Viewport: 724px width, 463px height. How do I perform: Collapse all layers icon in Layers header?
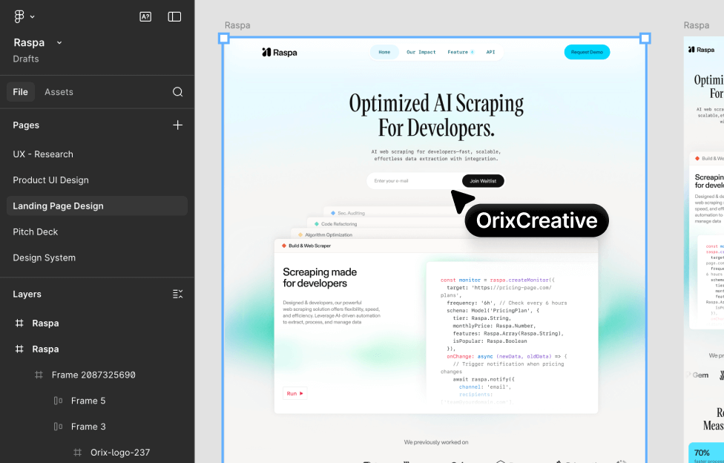(178, 294)
